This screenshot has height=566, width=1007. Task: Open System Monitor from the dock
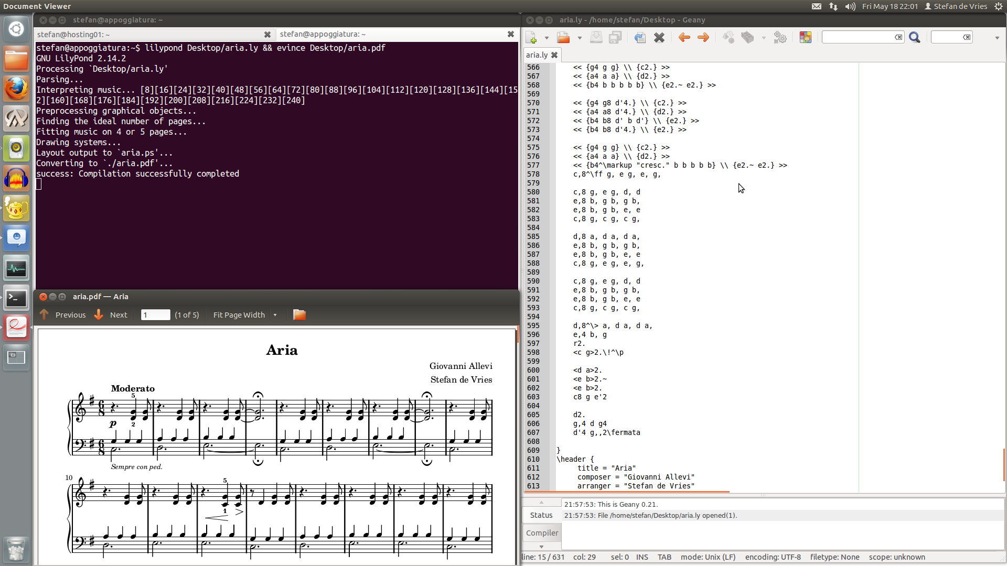pyautogui.click(x=16, y=268)
